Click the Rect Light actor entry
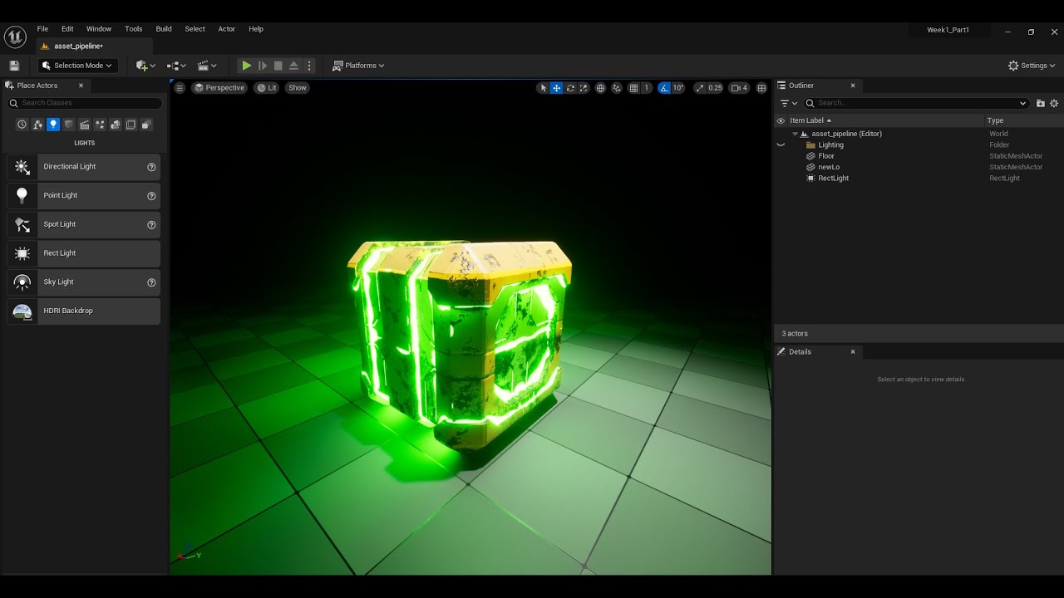1064x598 pixels. [x=83, y=253]
